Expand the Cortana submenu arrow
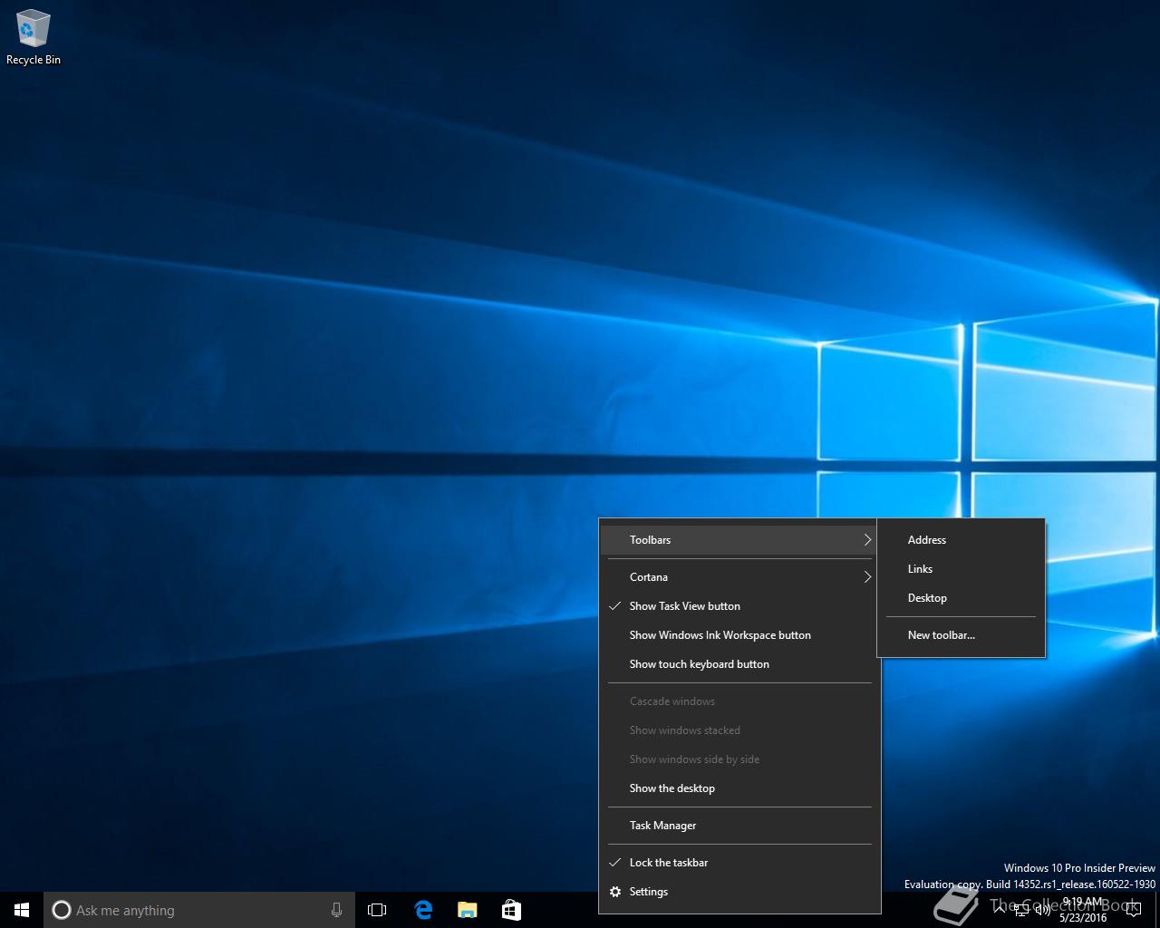Viewport: 1160px width, 928px height. point(867,577)
